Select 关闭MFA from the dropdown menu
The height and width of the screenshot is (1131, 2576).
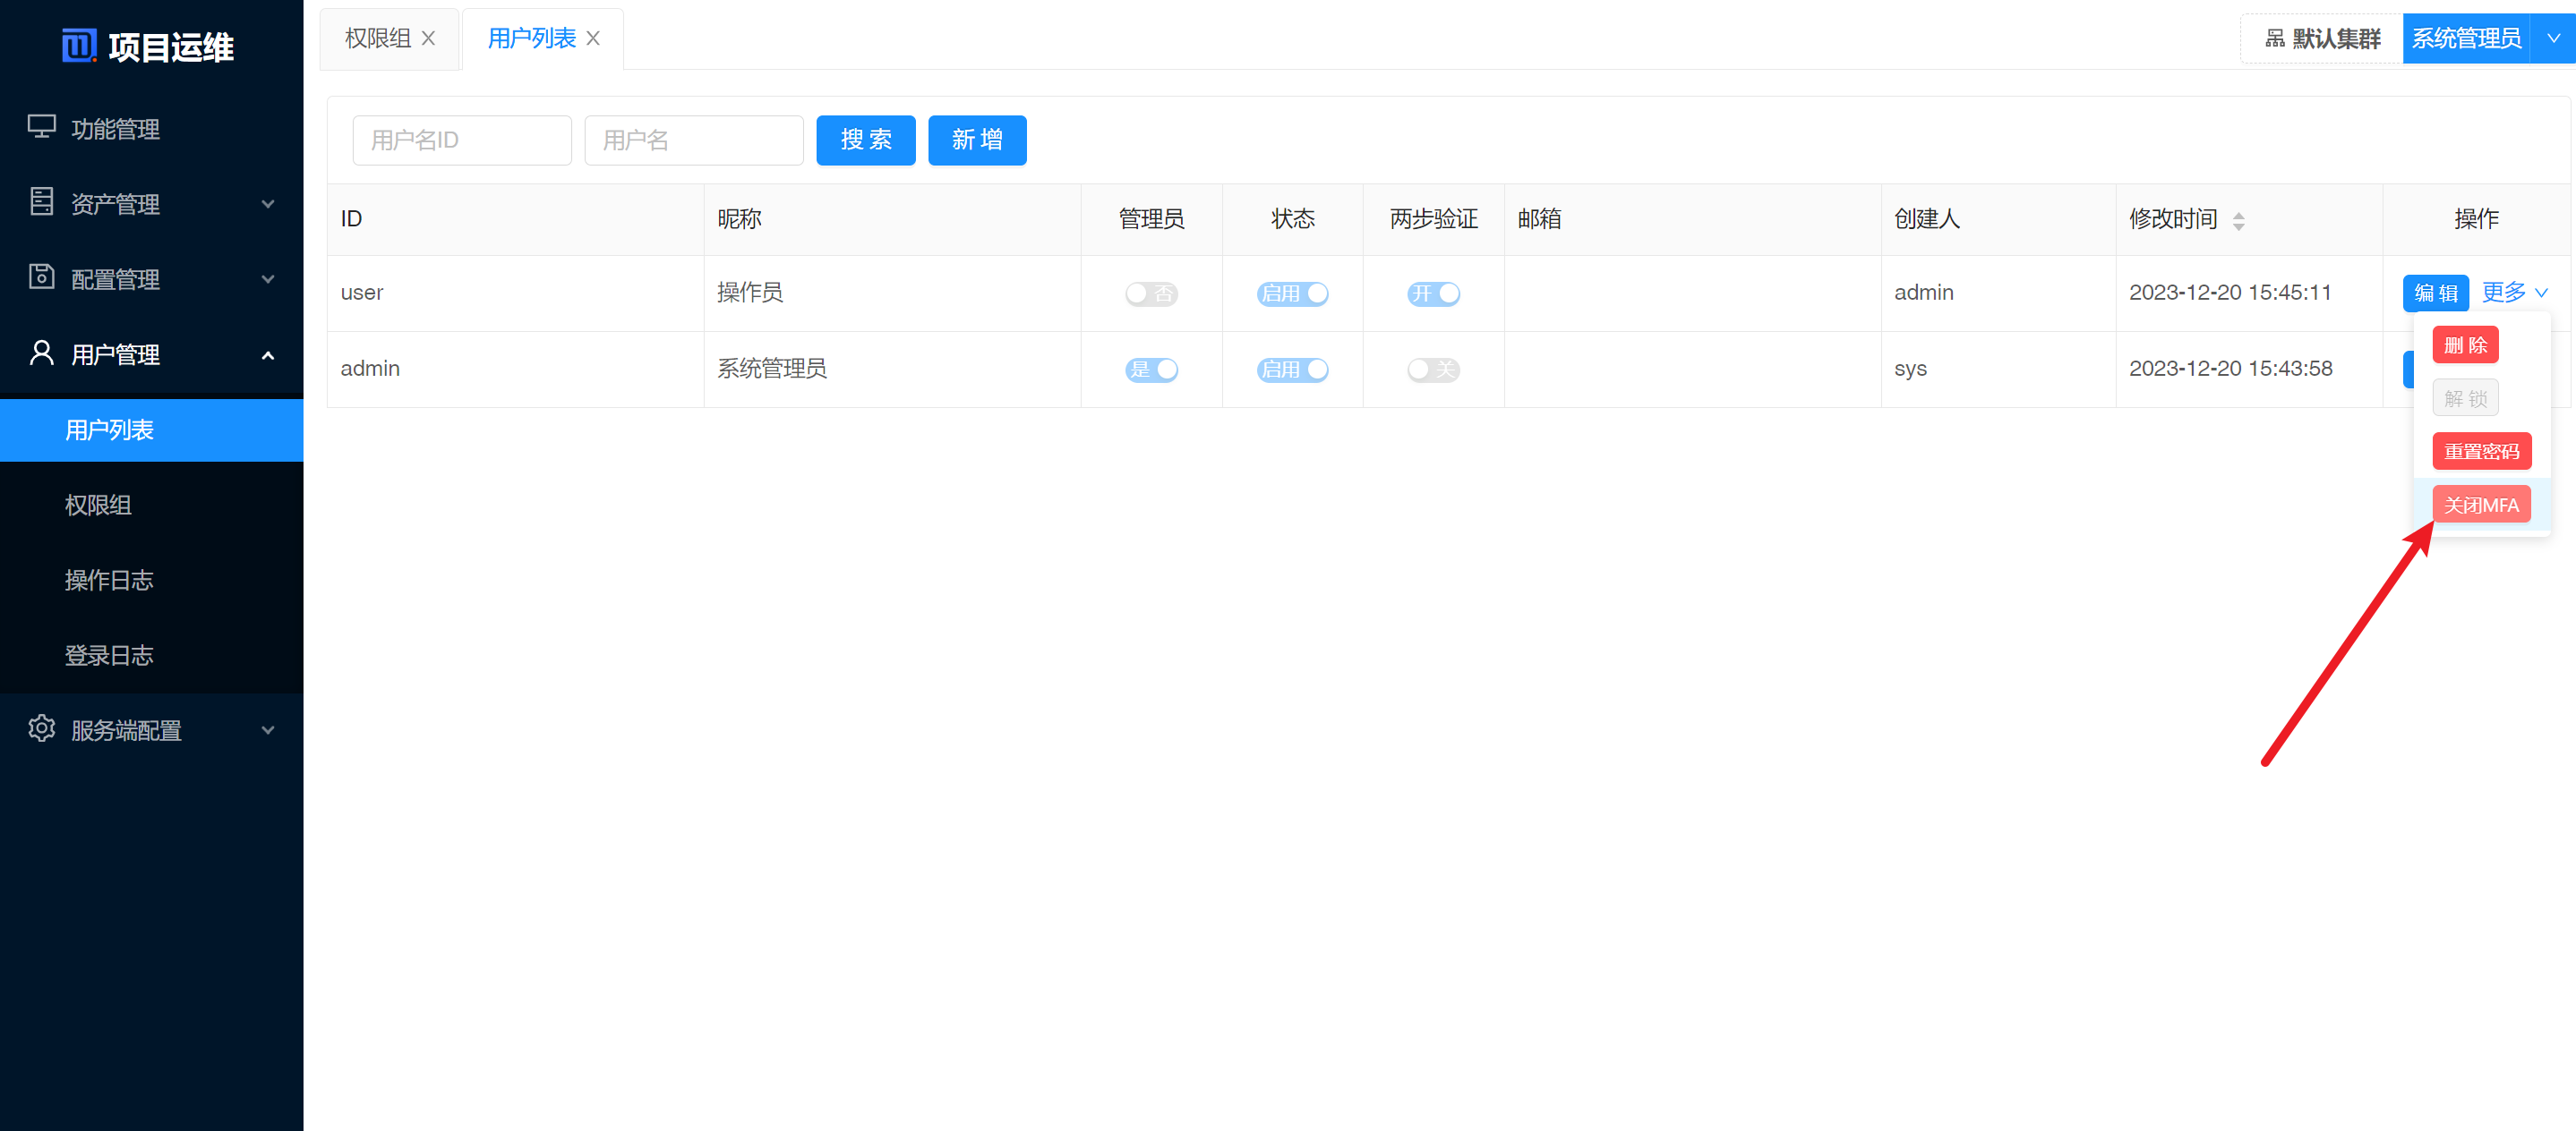tap(2481, 505)
